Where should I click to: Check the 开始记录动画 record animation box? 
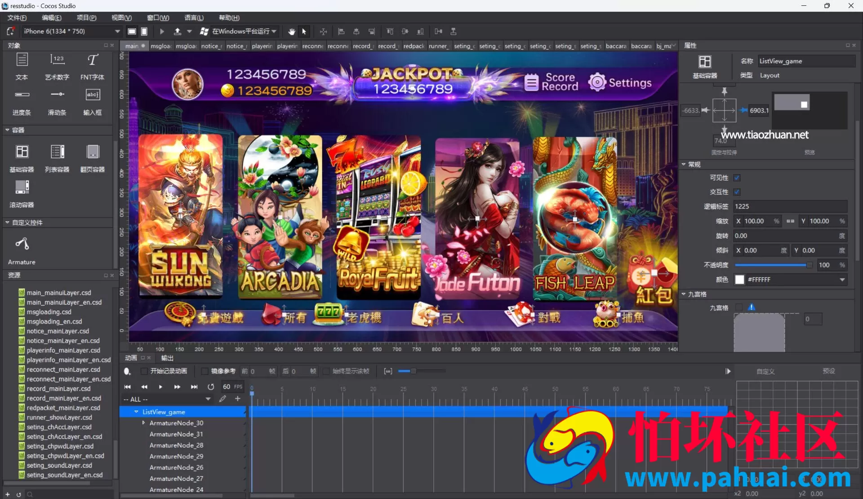[144, 371]
